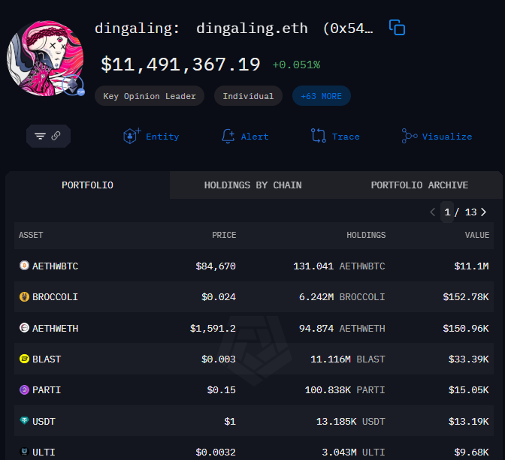Screen dimensions: 505x460
Task: Click the BROCCOLI token icon
Action: (24, 297)
